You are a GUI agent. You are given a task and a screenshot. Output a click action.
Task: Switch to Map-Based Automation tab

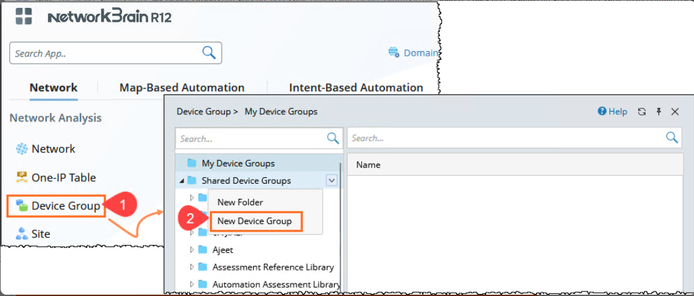(x=182, y=87)
